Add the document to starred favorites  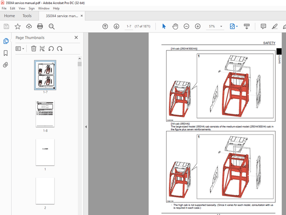18,26
